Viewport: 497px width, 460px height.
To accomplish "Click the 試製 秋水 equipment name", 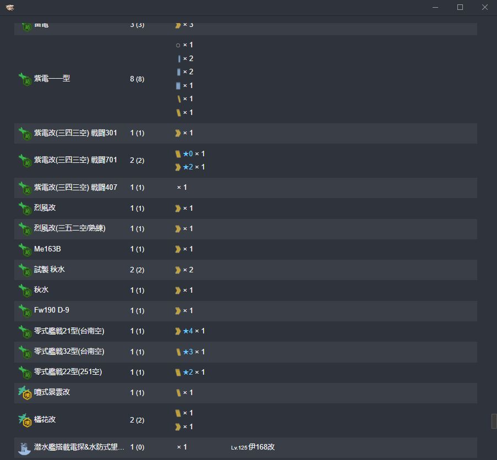I will coord(50,269).
